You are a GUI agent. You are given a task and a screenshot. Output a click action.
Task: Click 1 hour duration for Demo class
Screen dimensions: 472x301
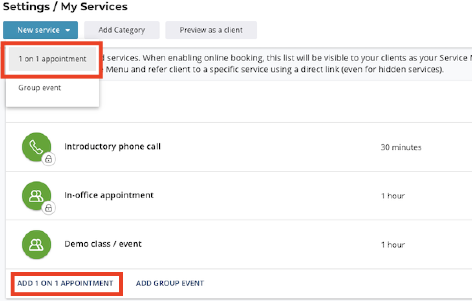click(x=393, y=245)
